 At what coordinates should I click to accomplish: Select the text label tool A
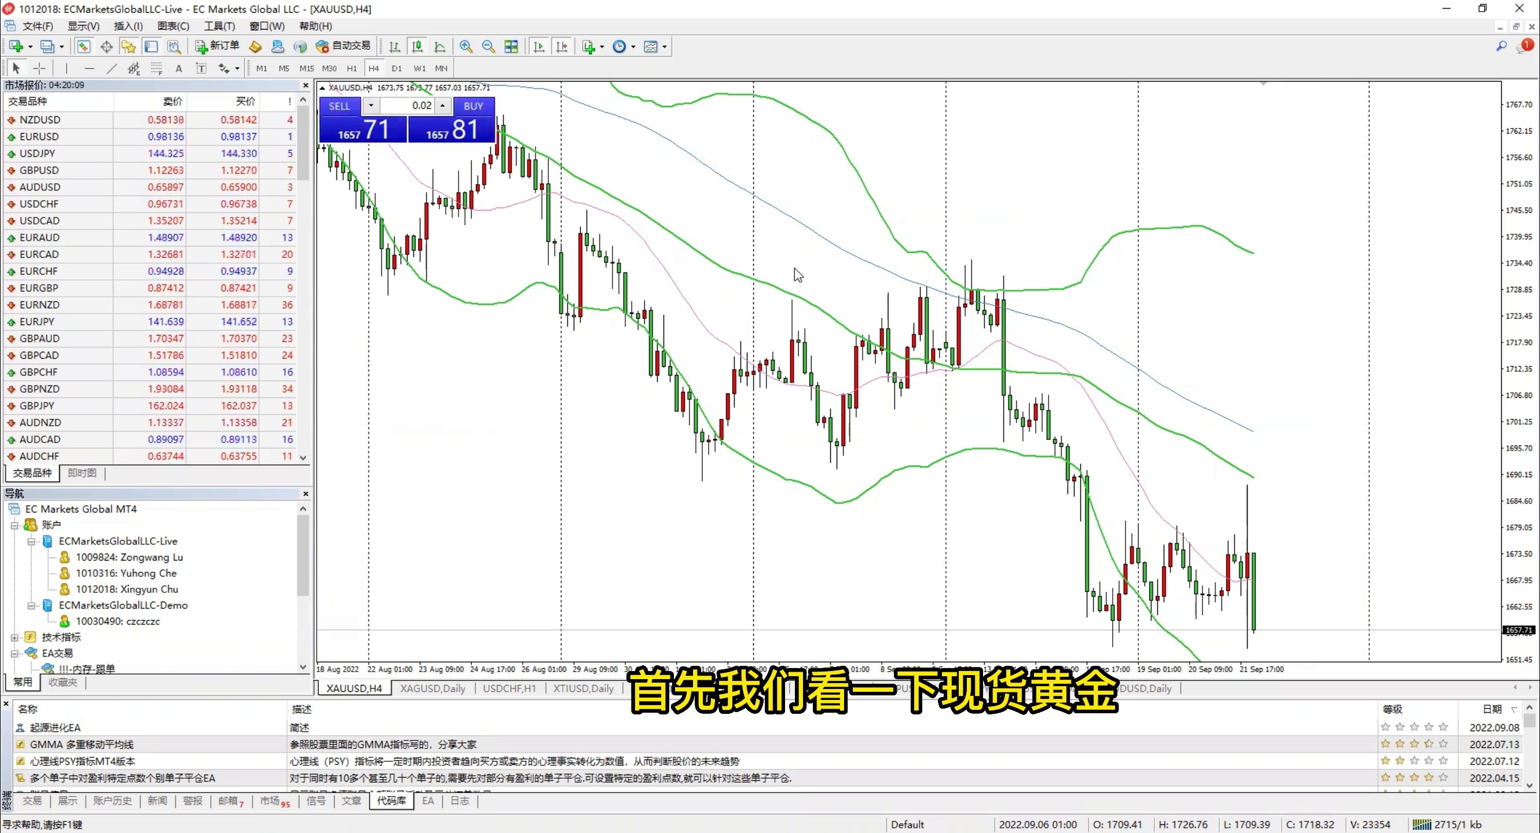pyautogui.click(x=178, y=69)
